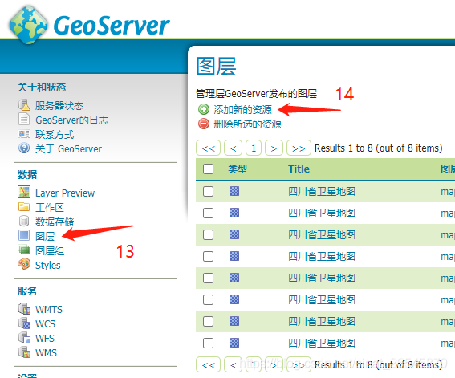
Task: Click the Layer Preview map icon
Action: (24, 192)
